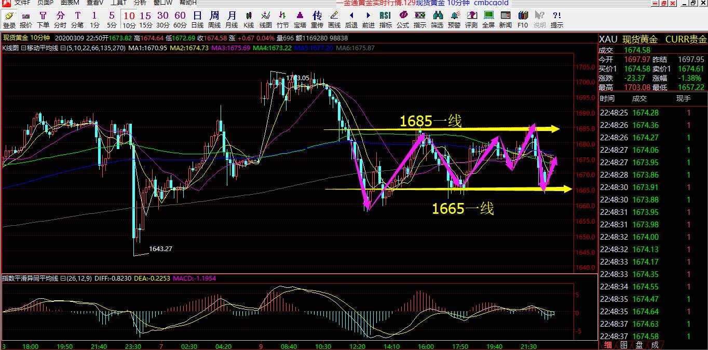Open the 分析 menu
708x350 pixels.
pos(140,3)
